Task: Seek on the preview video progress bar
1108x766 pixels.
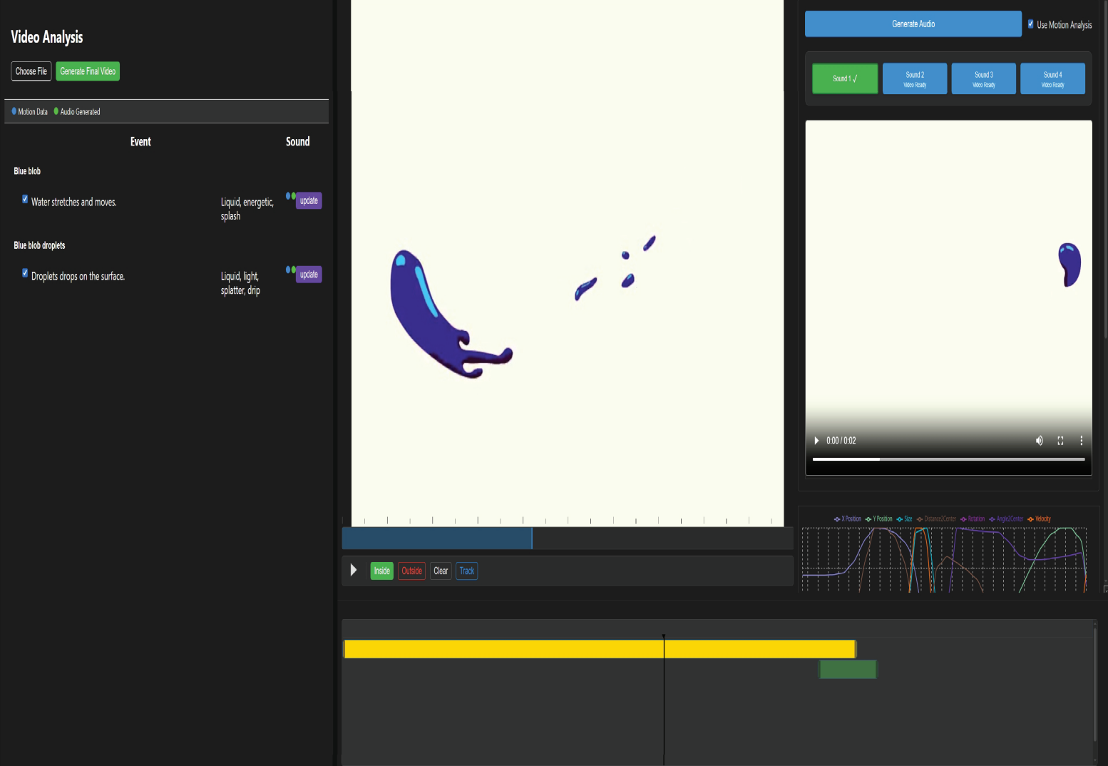Action: pyautogui.click(x=948, y=459)
